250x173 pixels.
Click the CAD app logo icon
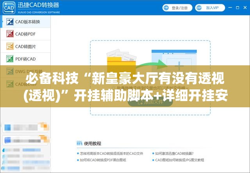(9, 8)
